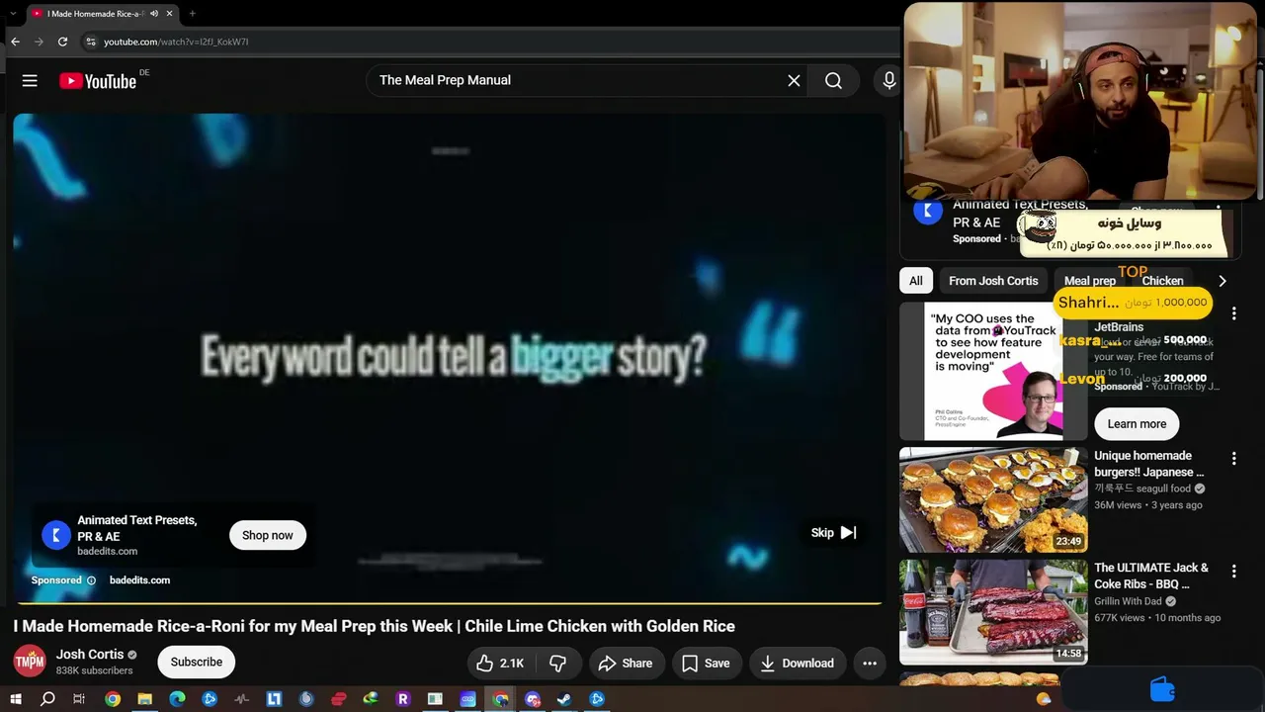
Task: Click the yellow ad progress bar
Action: point(448,602)
